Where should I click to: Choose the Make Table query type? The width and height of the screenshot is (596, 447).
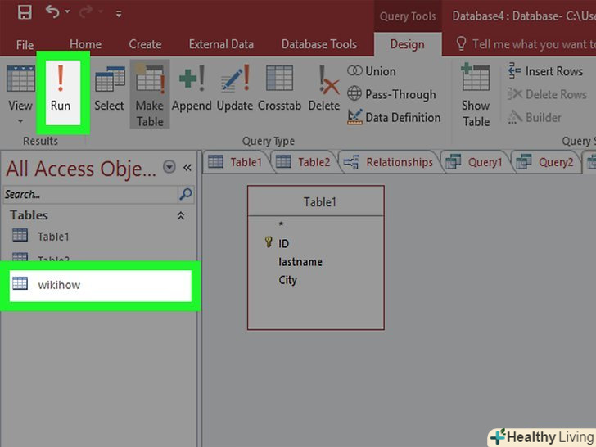150,94
